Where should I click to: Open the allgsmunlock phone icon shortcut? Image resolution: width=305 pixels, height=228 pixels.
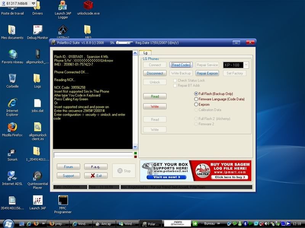37,57
